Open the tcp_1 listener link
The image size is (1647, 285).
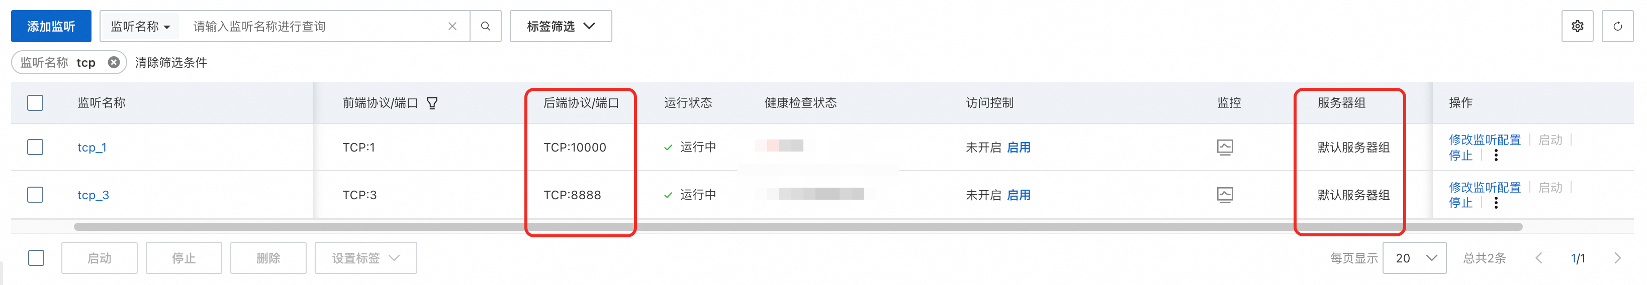pos(92,148)
